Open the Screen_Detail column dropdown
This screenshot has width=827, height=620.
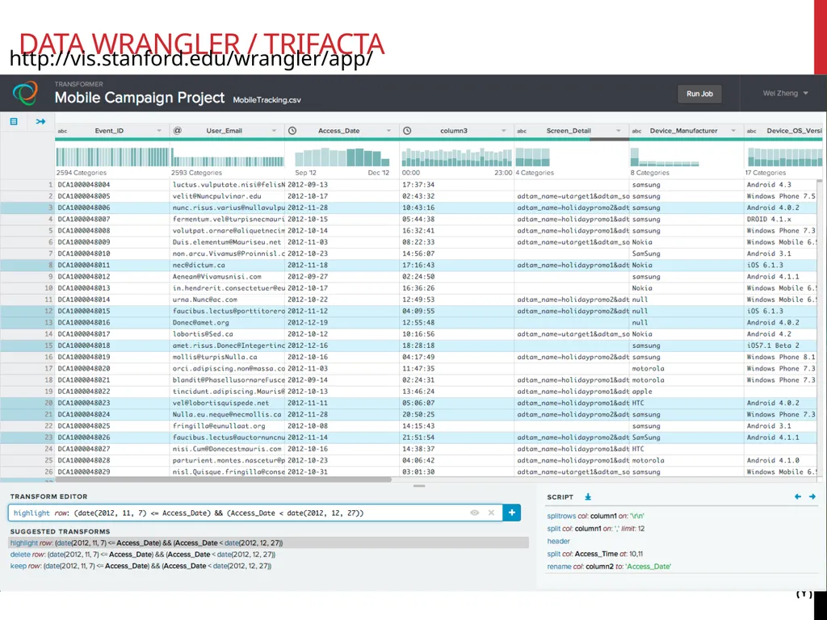(x=618, y=131)
